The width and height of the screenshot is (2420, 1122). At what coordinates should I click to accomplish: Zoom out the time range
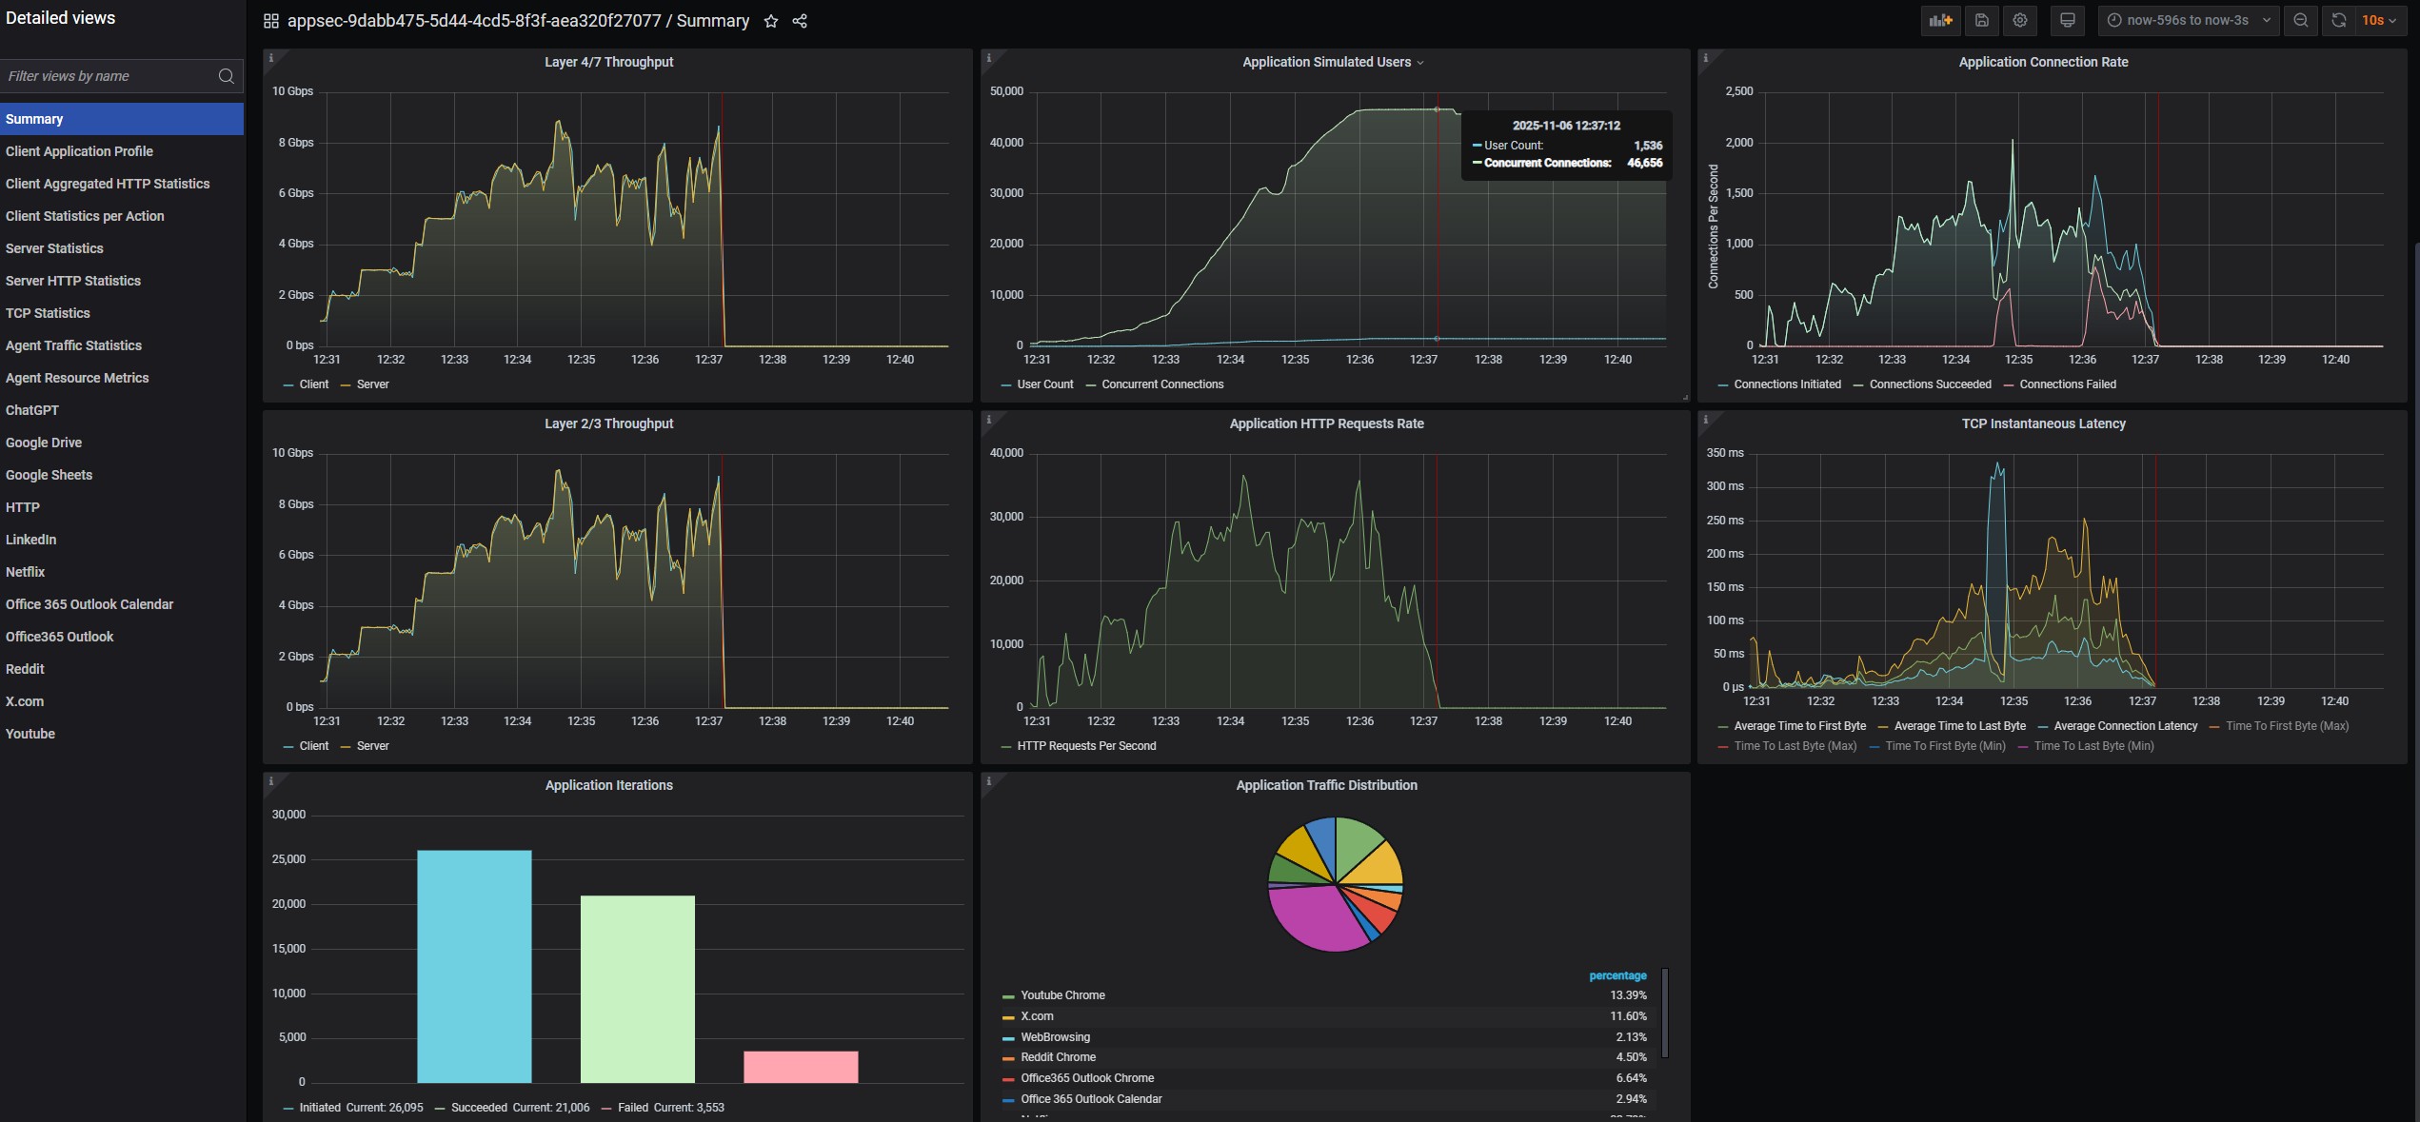[x=2300, y=20]
